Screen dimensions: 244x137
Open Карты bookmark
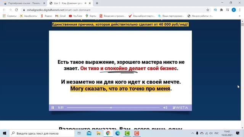tap(91, 16)
